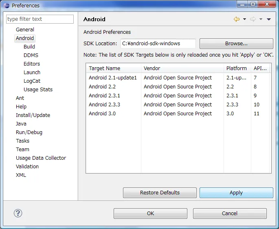This screenshot has width=279, height=229.
Task: Select the Android 3.0 target row
Action: [x=178, y=113]
